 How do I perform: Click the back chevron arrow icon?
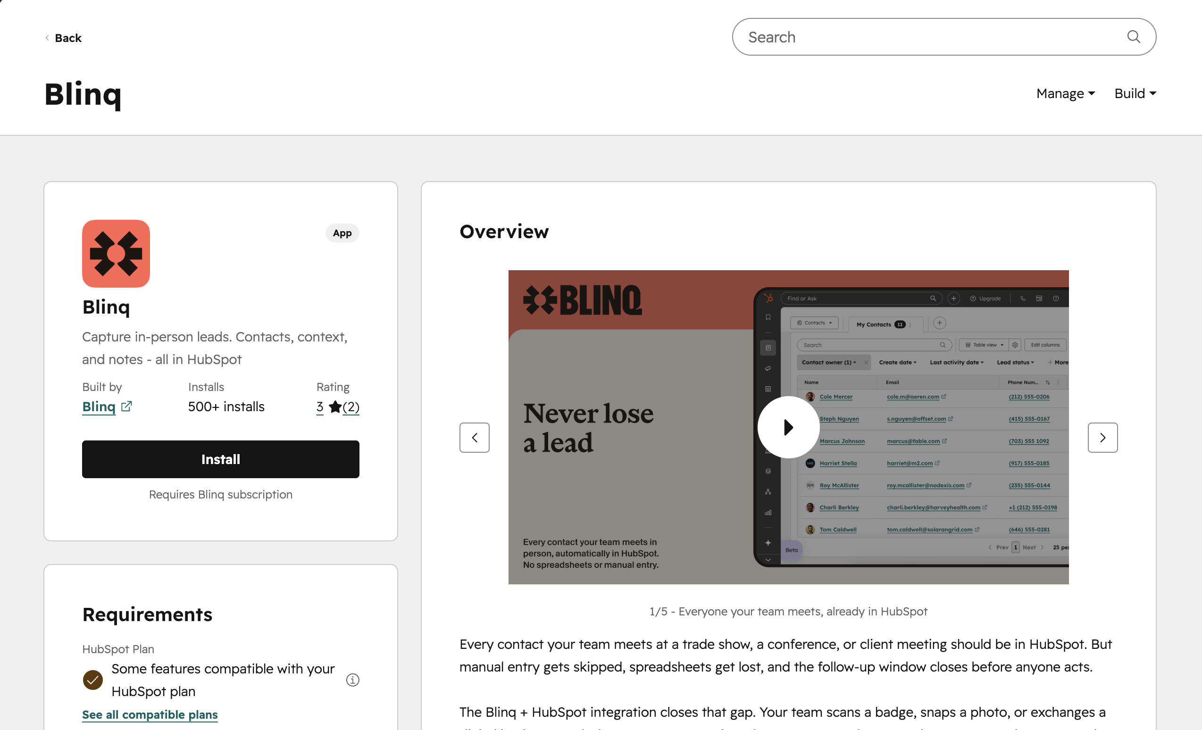point(47,38)
